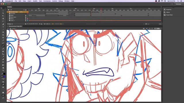Select the PolyStar tool
The width and height of the screenshot is (184, 103).
click(3, 37)
